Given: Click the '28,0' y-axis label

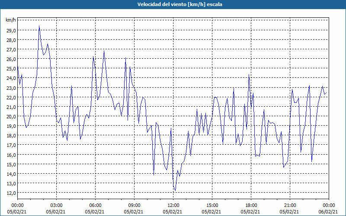Looking at the screenshot, I should (11, 40).
